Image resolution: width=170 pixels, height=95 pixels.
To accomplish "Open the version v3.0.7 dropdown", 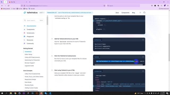I will click(42, 13).
